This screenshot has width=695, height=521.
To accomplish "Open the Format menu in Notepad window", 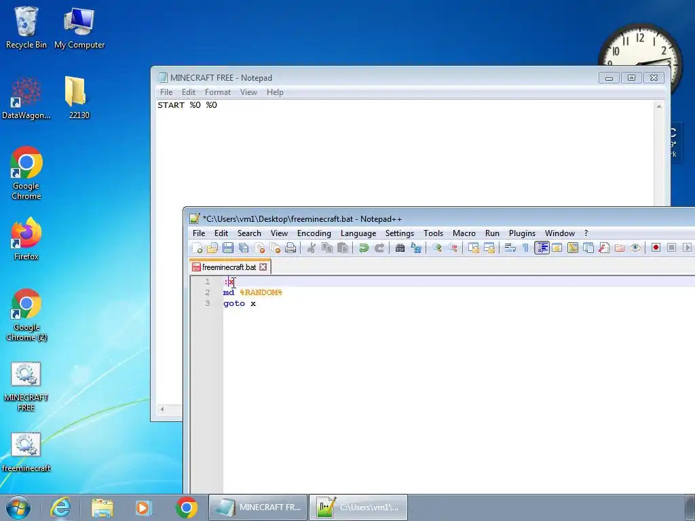I will [218, 92].
